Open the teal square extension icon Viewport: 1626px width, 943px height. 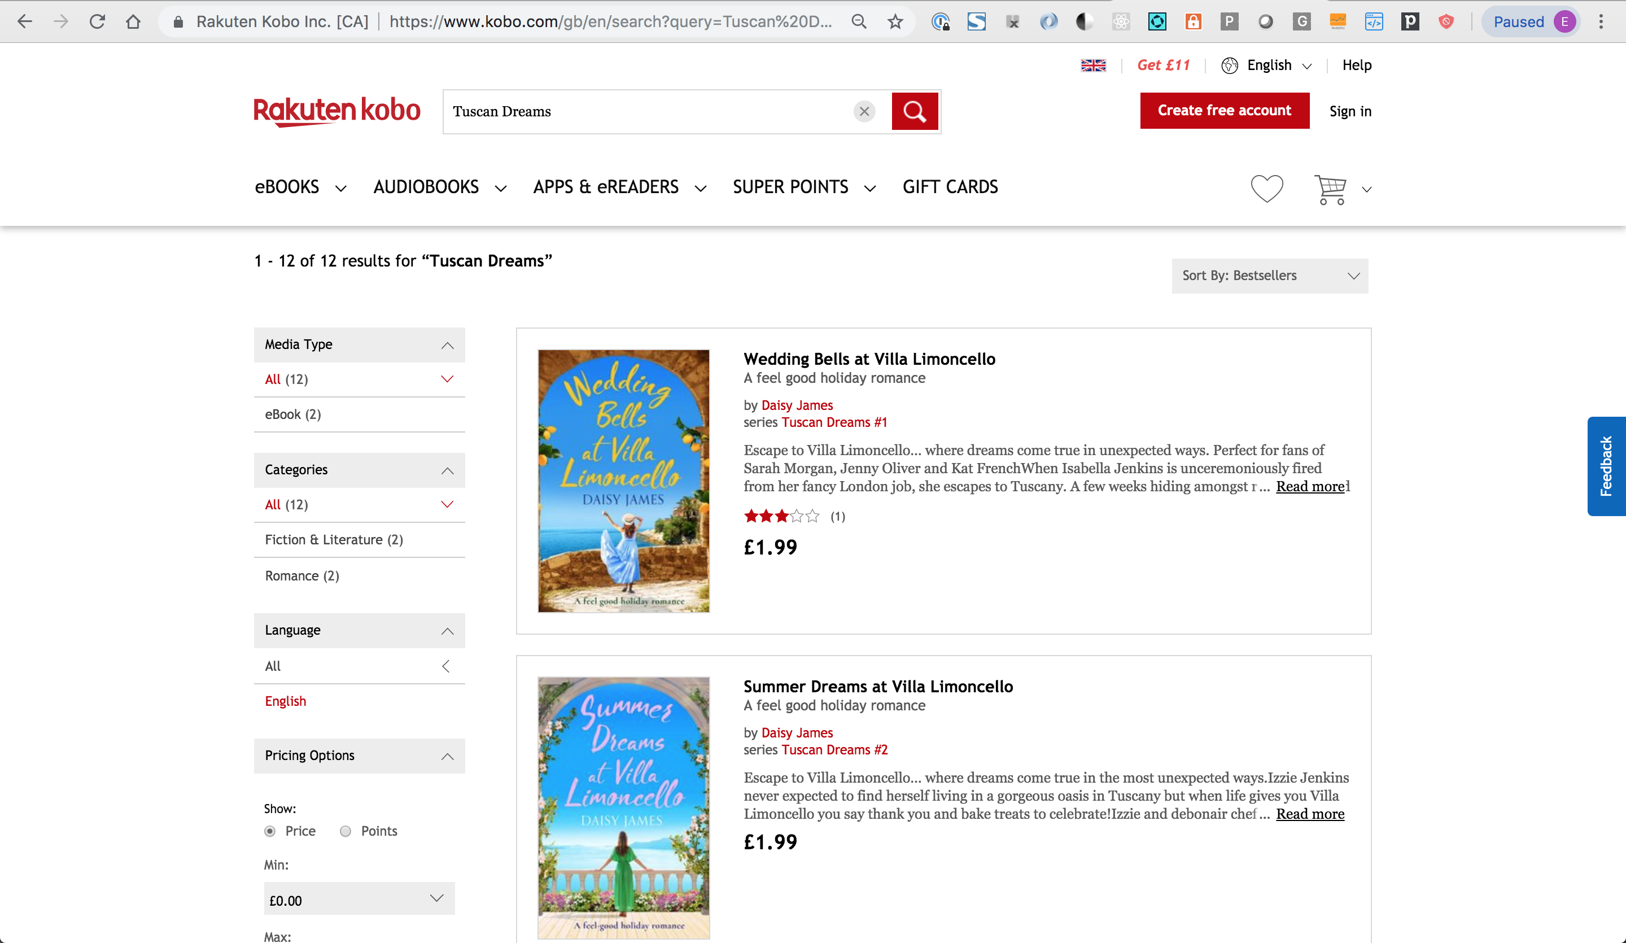(1157, 21)
